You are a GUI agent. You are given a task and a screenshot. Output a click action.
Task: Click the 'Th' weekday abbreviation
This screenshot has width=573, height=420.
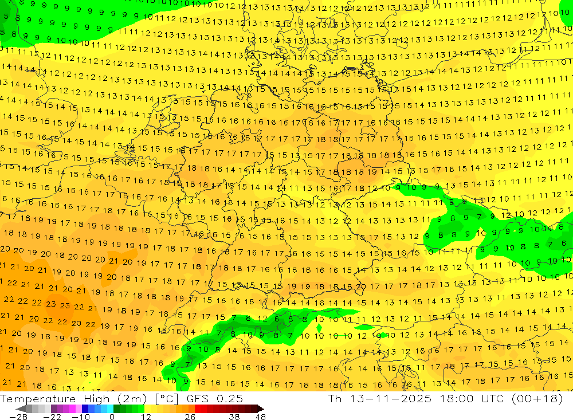[335, 398]
